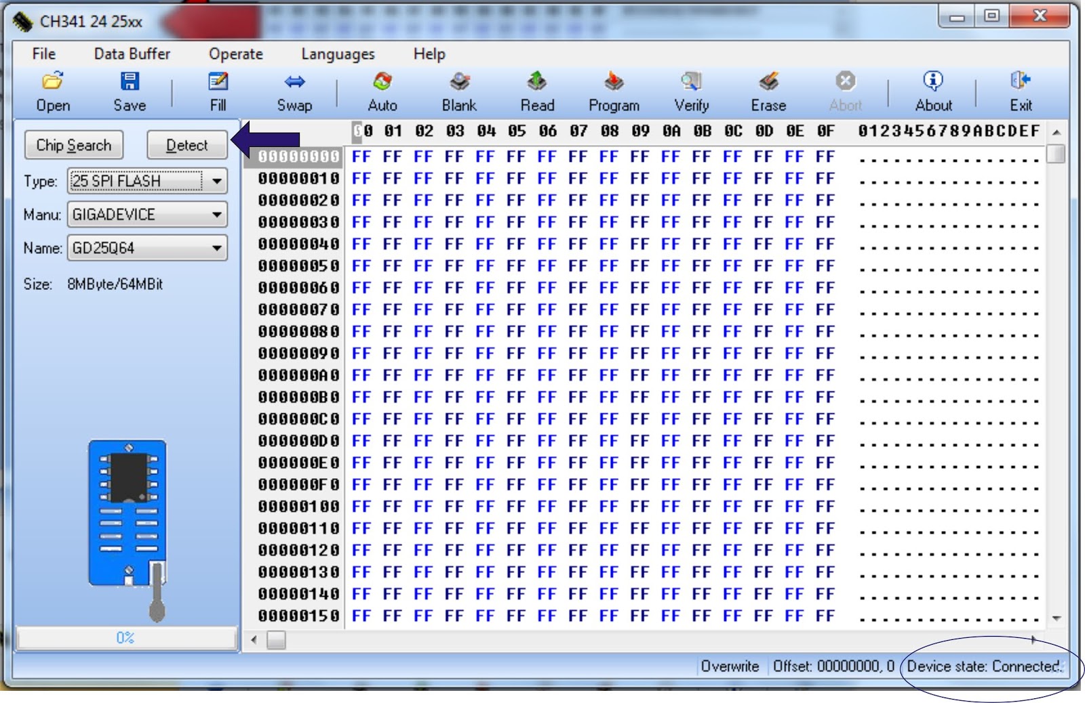Run Verify using its toolbar icon

(690, 90)
